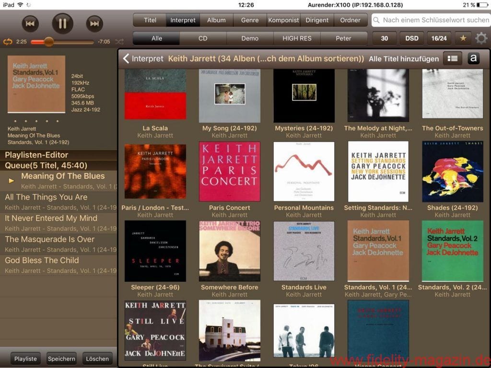491x368 pixels.
Task: Open settings with the gear icon
Action: (480, 38)
